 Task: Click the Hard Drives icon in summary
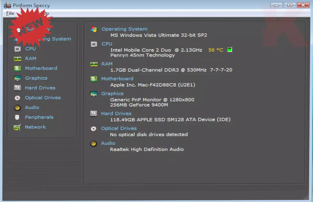94,114
